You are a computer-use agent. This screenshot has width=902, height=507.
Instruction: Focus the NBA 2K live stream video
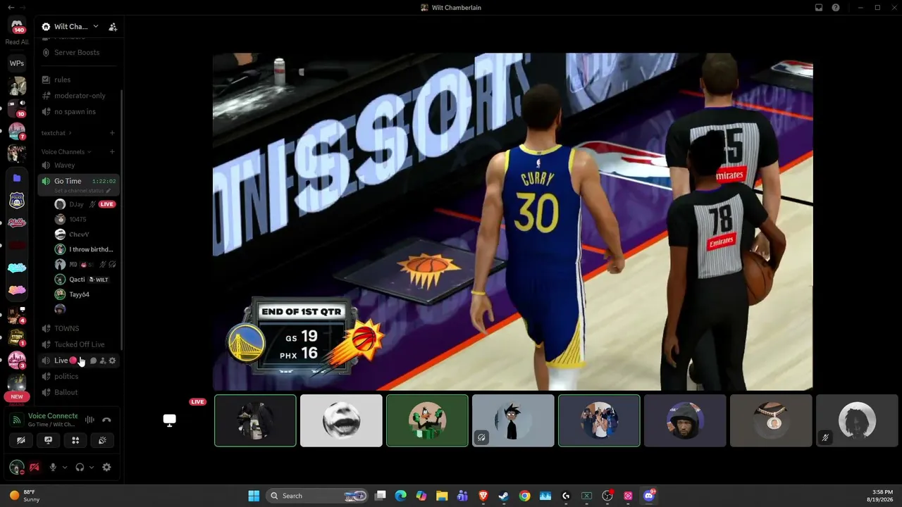pos(513,221)
